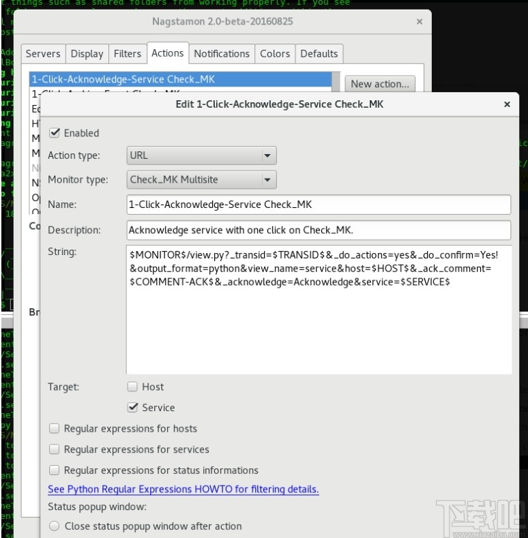
Task: Open the Action type URL dropdown
Action: click(x=201, y=155)
